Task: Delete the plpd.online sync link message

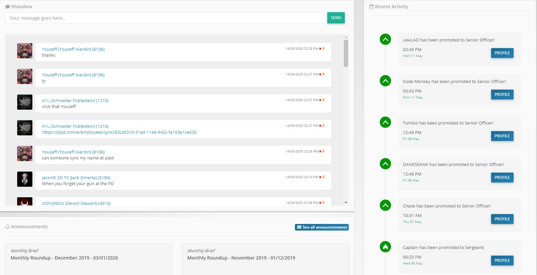Action: (320, 126)
